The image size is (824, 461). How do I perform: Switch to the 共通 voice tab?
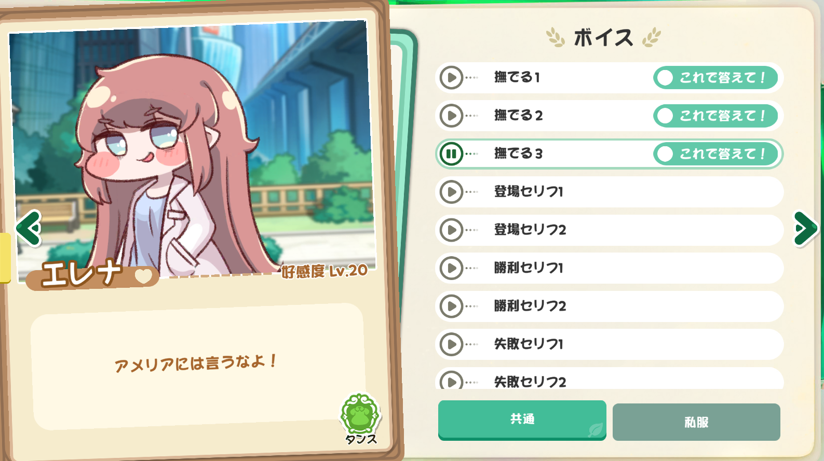pos(522,420)
